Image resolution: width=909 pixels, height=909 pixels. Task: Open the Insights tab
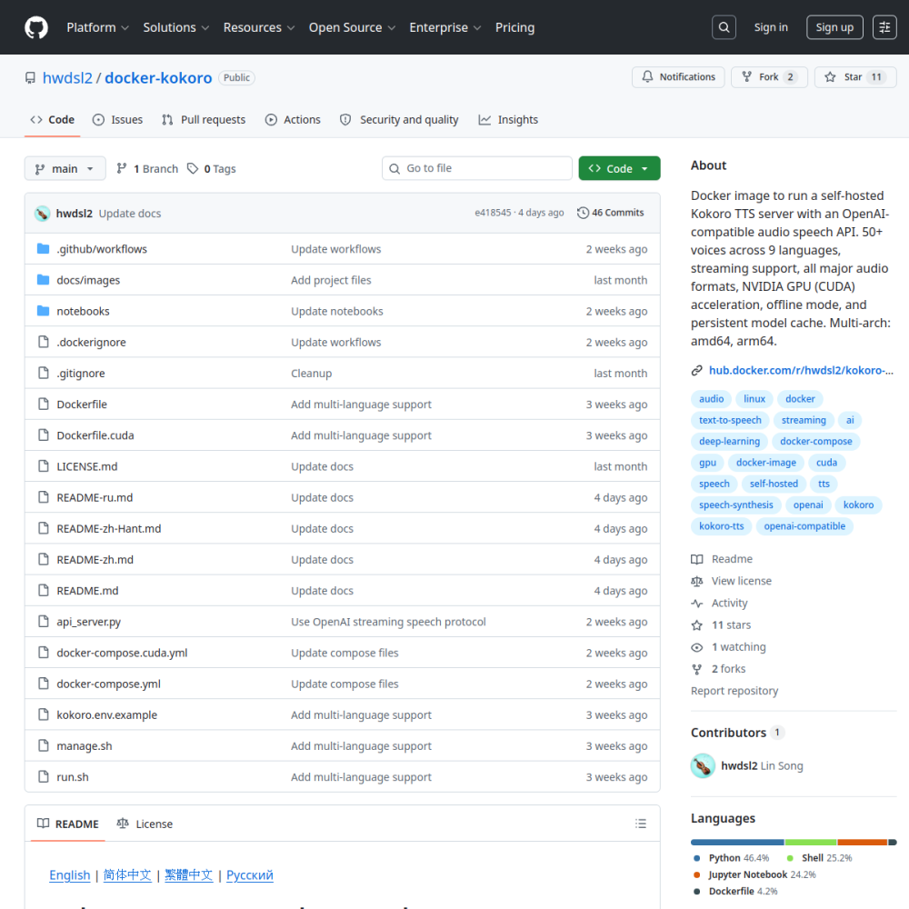(508, 119)
